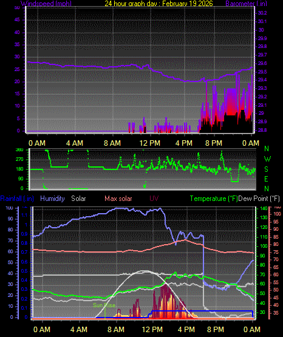Click the "85" dew point axis value
Screen dimensions: 283x337
(276, 237)
